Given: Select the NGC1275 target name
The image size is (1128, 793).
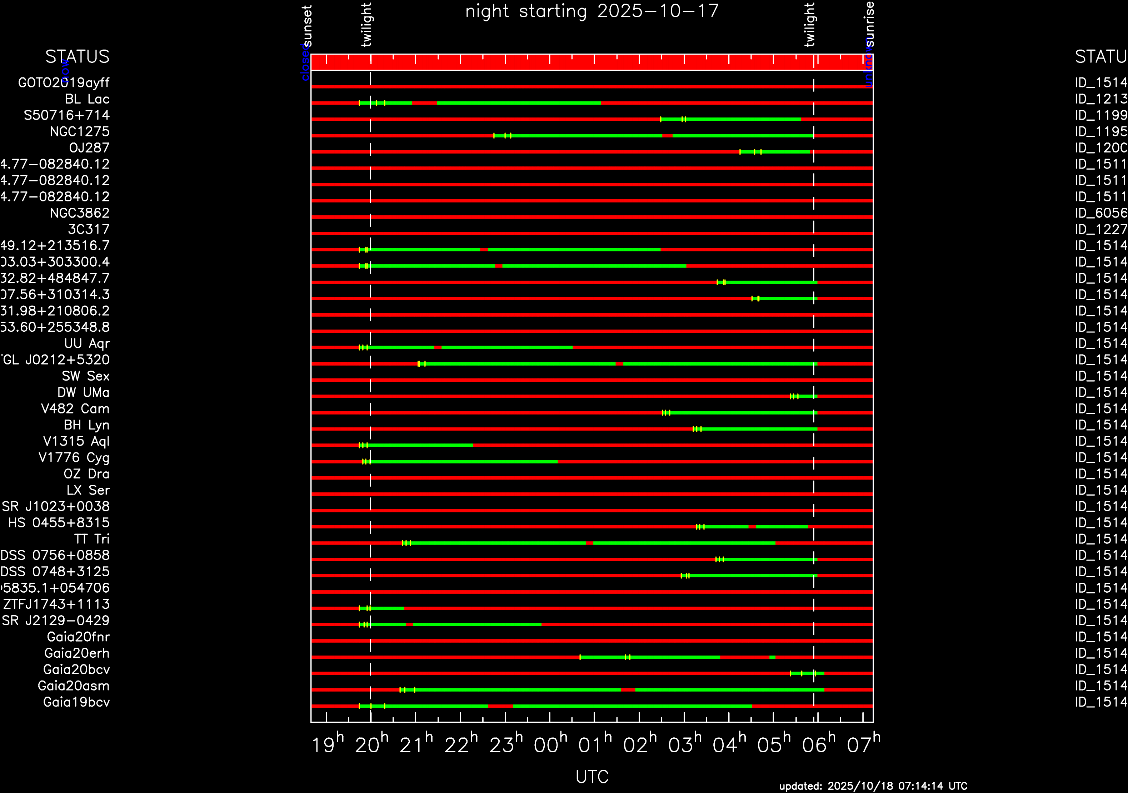Looking at the screenshot, I should pos(80,132).
